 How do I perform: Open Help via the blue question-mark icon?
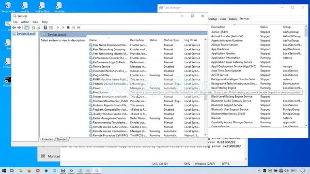[46, 28]
